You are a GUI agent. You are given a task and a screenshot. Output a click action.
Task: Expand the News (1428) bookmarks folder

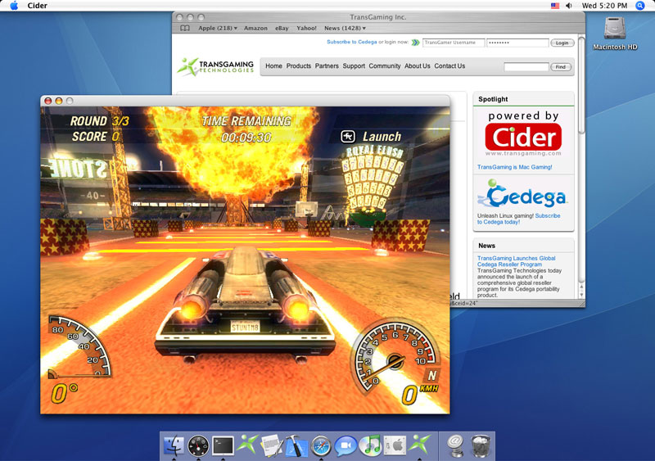tap(345, 28)
